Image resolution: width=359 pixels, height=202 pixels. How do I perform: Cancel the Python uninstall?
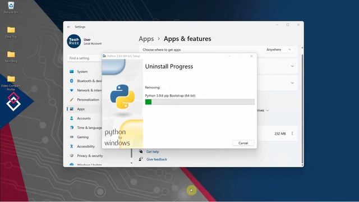pos(243,143)
